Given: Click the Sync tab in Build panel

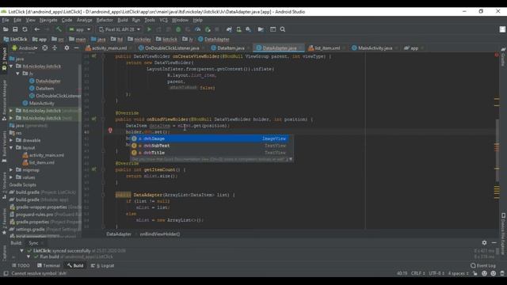Looking at the screenshot, I should click(33, 243).
